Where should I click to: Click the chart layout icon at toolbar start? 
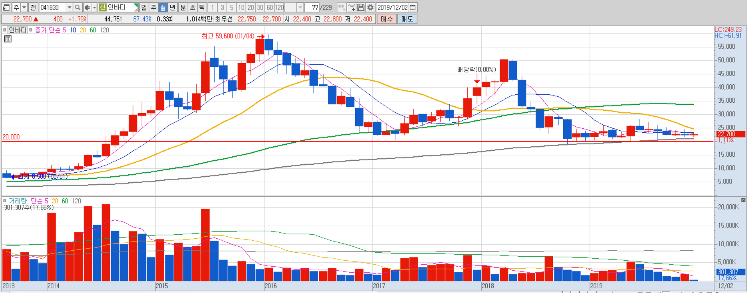click(6, 7)
